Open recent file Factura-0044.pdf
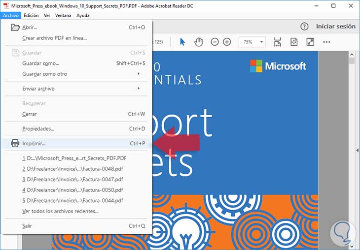The height and width of the screenshot is (250, 360). [x=72, y=200]
